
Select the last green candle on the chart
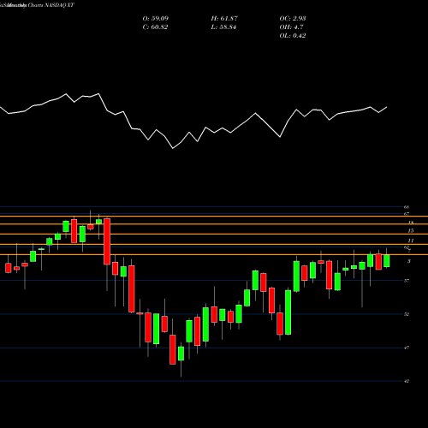pos(387,261)
